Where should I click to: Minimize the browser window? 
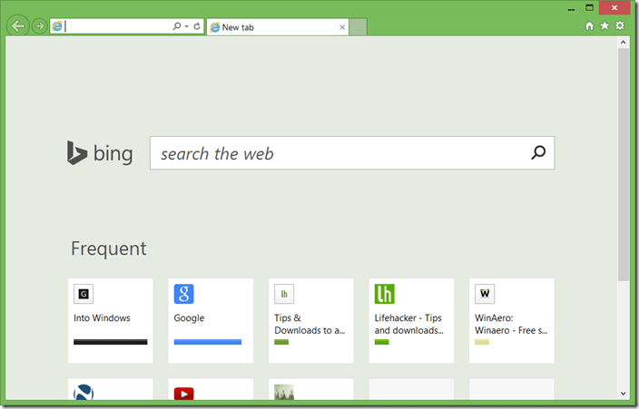(571, 8)
